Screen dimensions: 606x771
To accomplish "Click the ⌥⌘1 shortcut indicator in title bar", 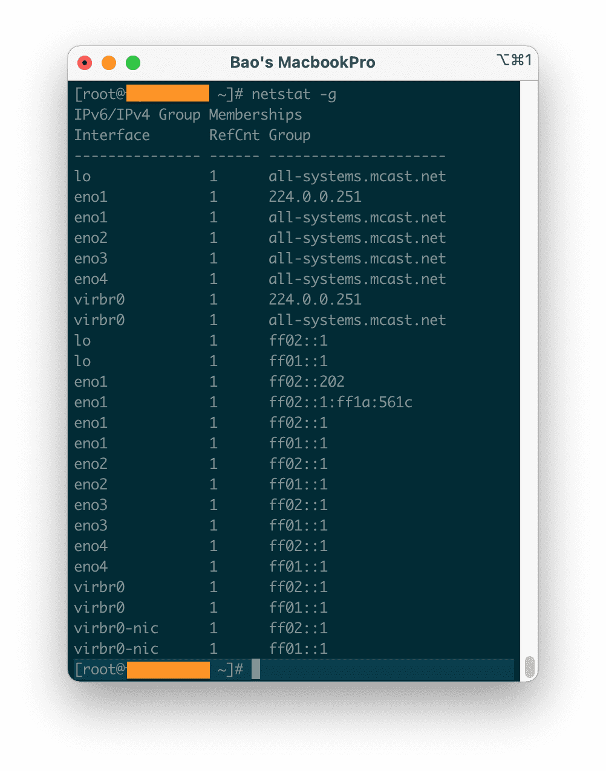I will point(513,60).
